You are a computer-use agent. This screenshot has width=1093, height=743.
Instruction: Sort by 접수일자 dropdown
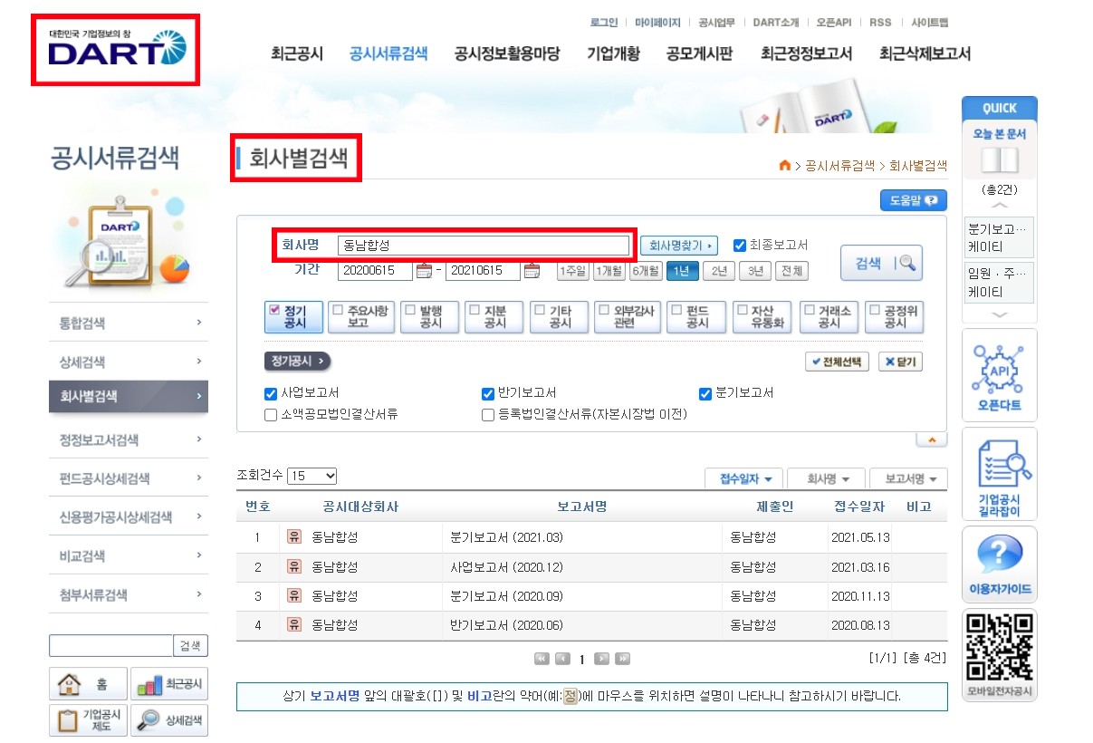(744, 479)
